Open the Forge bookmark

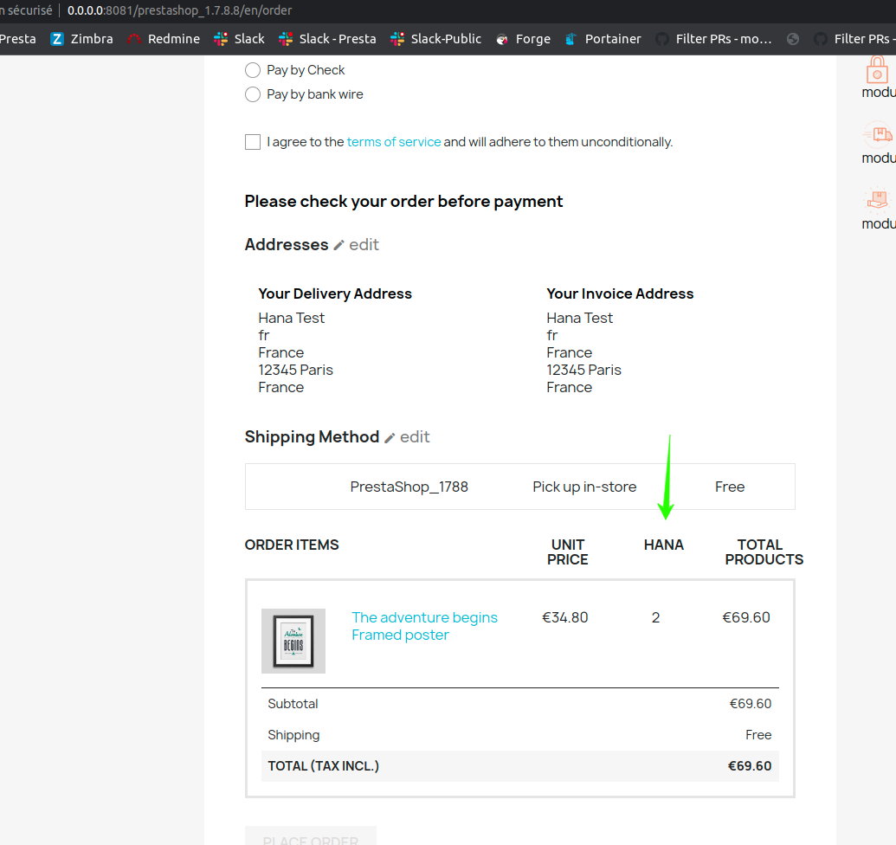click(x=523, y=38)
